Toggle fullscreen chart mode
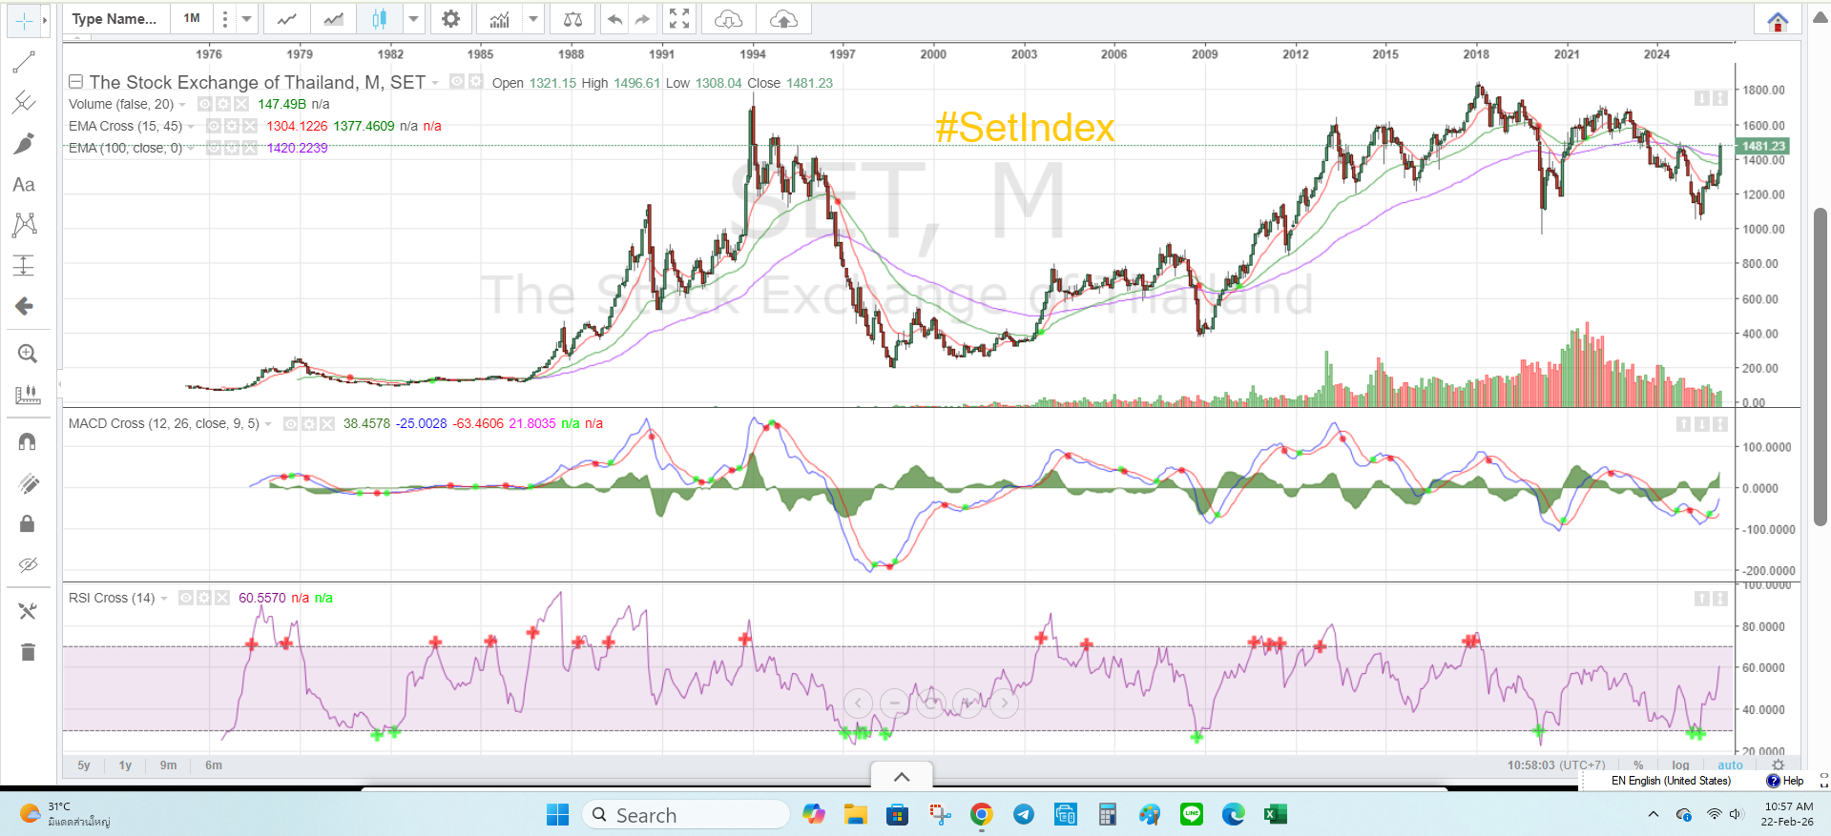 coord(679,19)
